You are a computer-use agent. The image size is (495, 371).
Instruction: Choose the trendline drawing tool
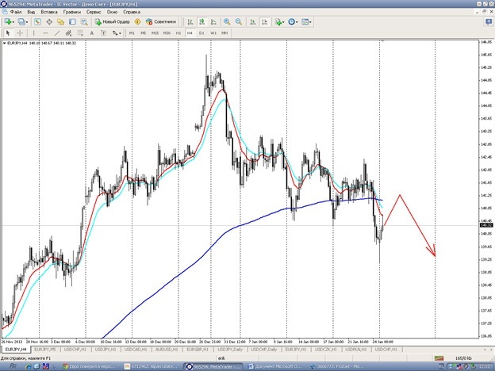[x=58, y=33]
